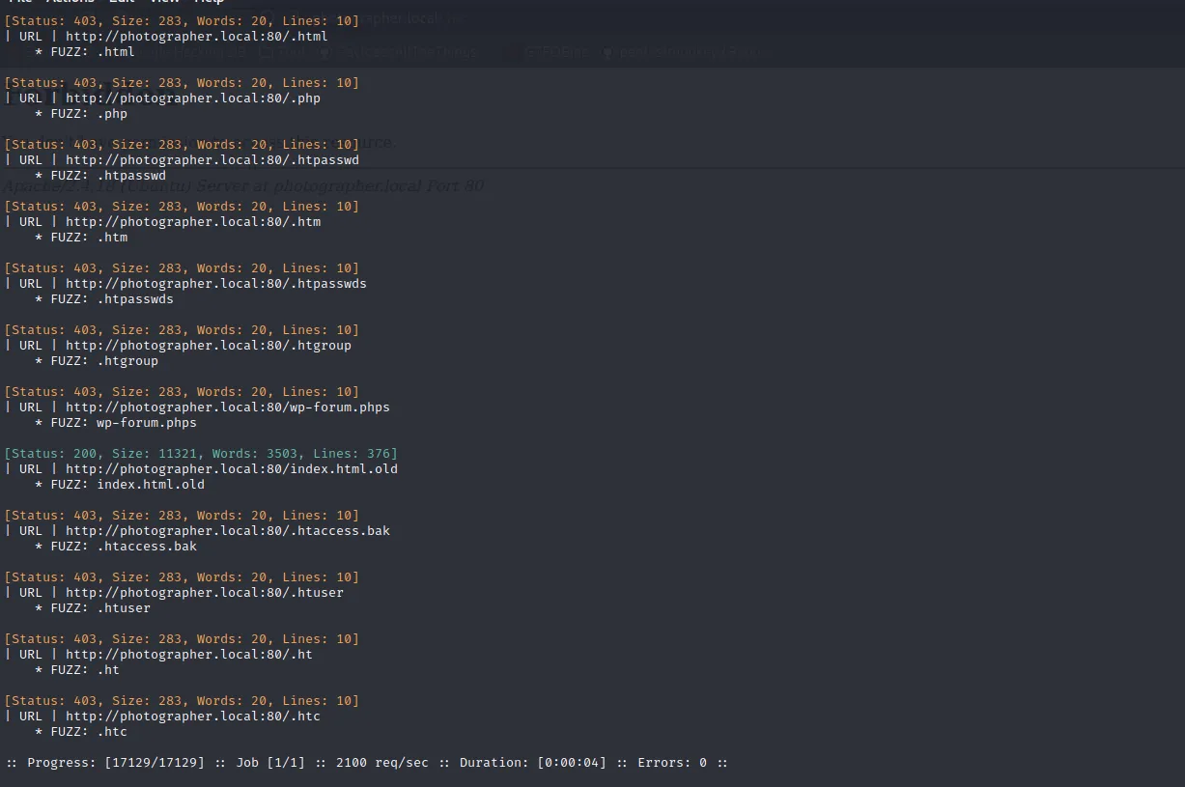
Task: Click the URL ending in /.php
Action: coord(192,98)
